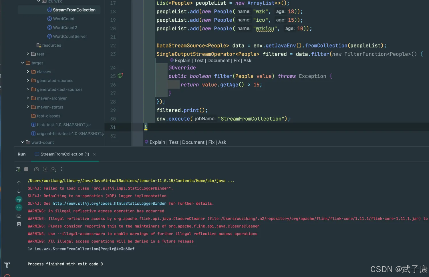Open the Run toolbar three-dot menu
Viewport: 429px width, 277px height.
click(x=61, y=169)
